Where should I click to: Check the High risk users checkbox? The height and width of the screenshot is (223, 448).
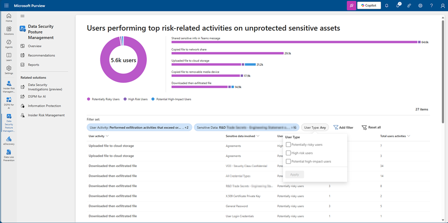pos(288,153)
